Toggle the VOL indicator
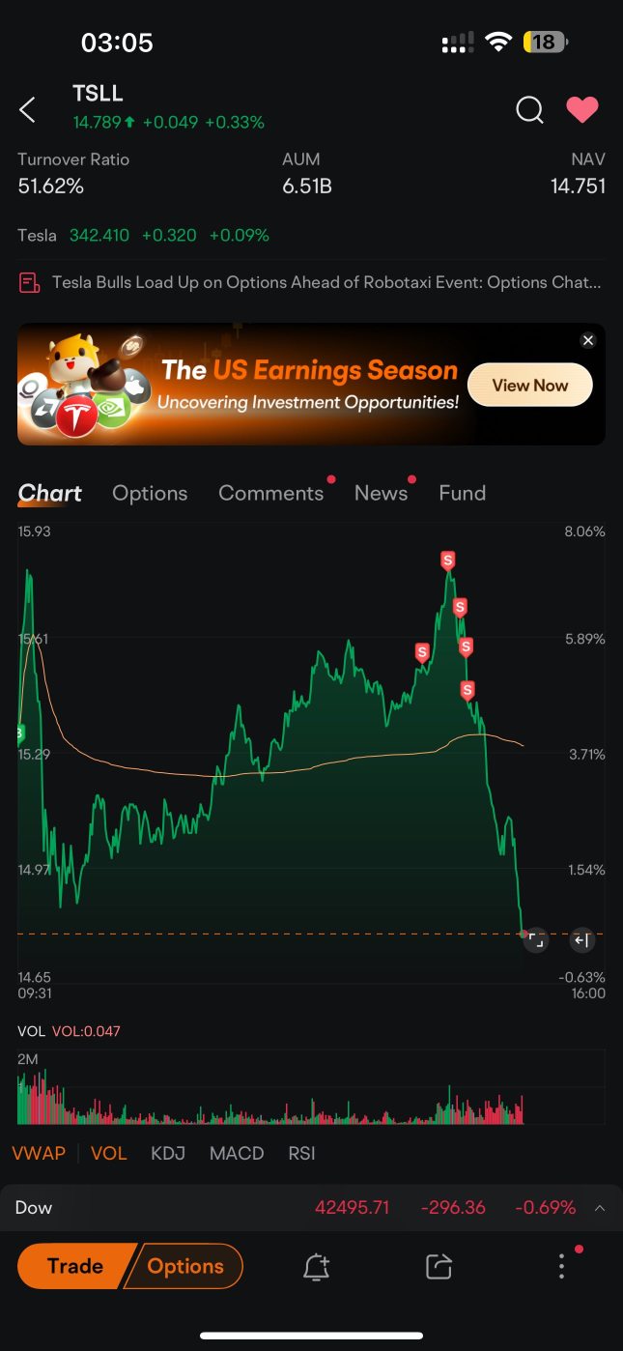 pos(108,1153)
